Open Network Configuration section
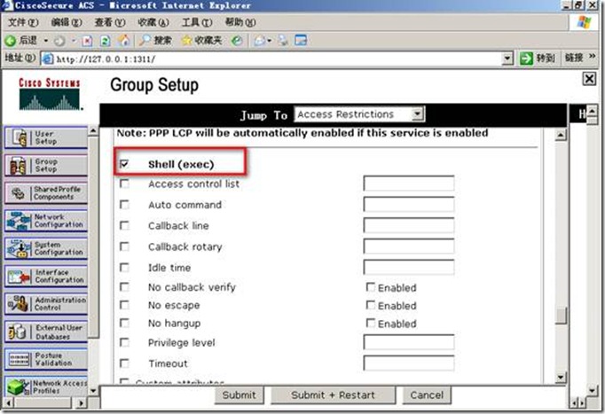 pyautogui.click(x=46, y=221)
